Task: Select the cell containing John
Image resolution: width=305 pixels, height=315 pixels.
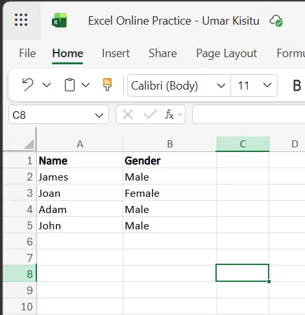Action: pyautogui.click(x=80, y=225)
